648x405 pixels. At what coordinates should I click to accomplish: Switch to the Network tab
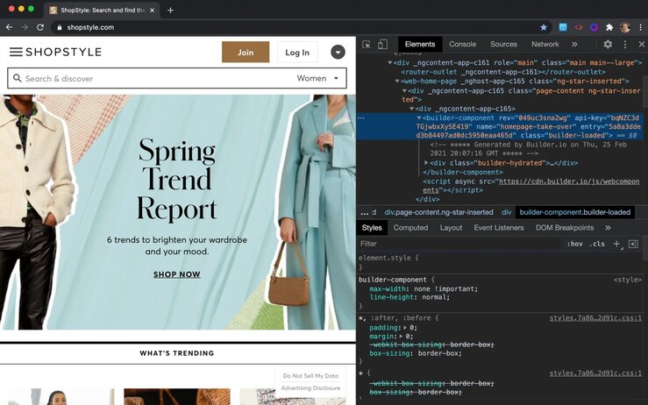pyautogui.click(x=545, y=44)
